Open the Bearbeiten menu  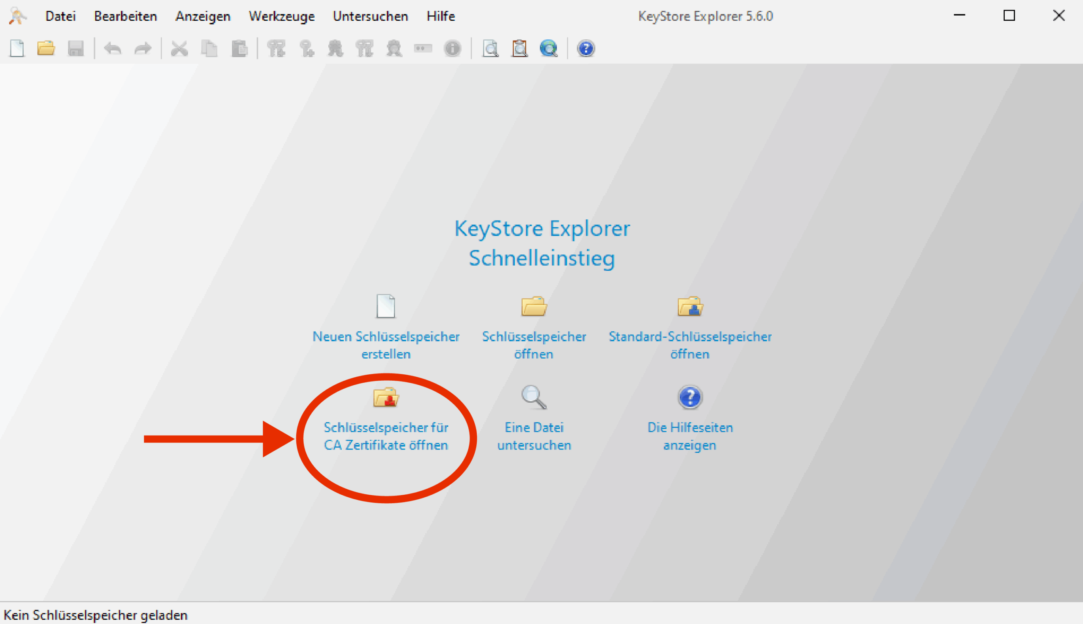pyautogui.click(x=125, y=16)
